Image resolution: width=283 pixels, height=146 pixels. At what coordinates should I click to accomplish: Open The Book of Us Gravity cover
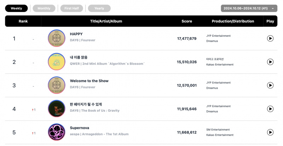pyautogui.click(x=57, y=109)
